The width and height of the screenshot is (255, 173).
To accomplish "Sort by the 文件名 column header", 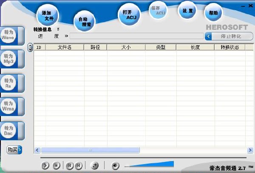I will [65, 47].
